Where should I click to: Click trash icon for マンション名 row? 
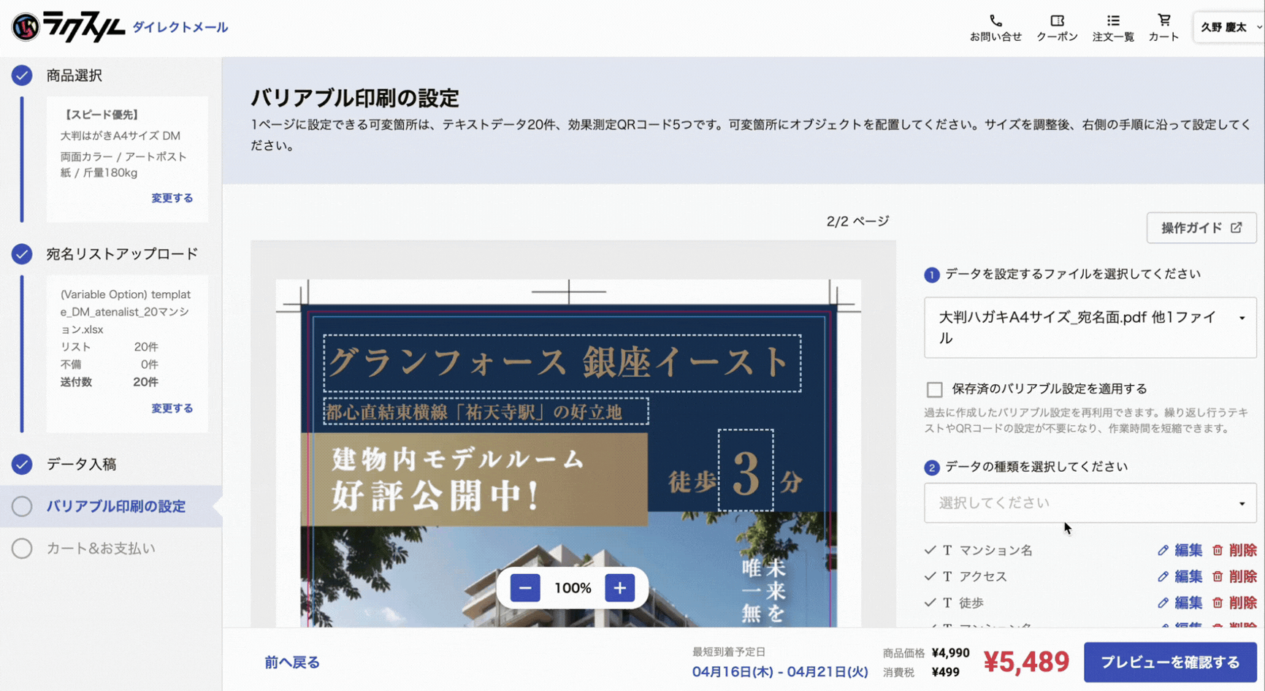[1218, 550]
